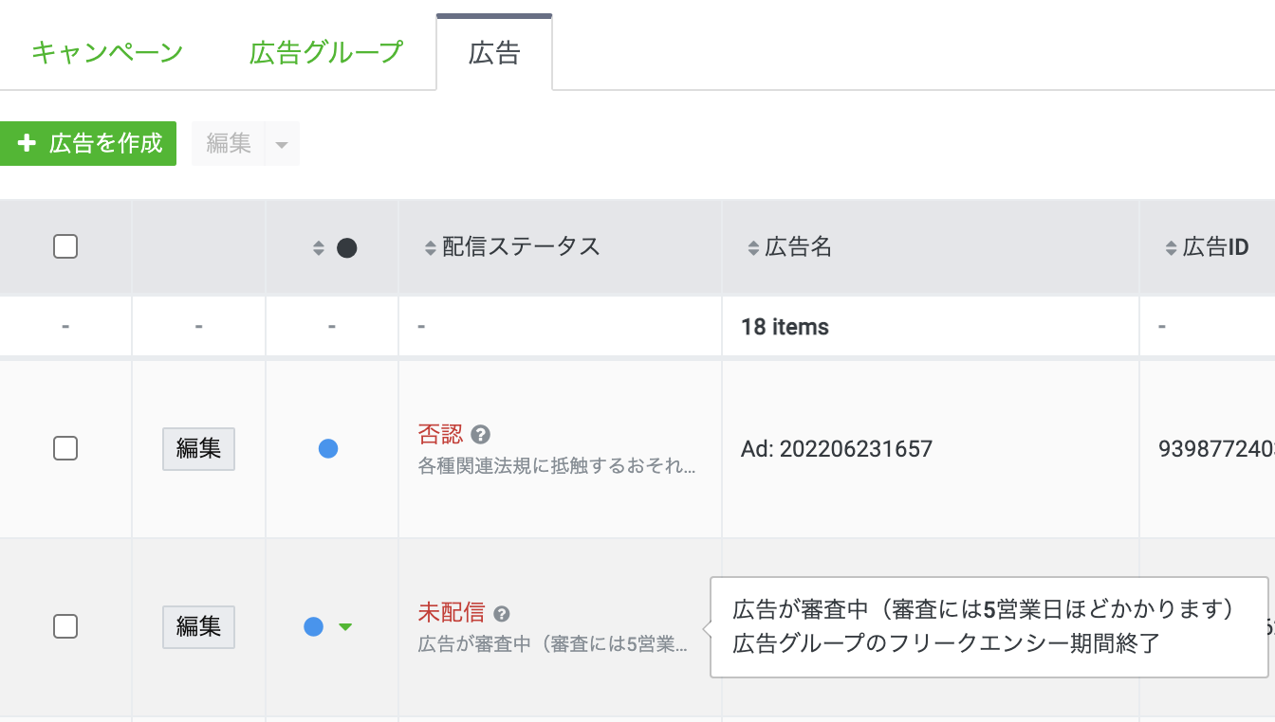Viewport: 1275px width, 722px height.
Task: Click help icon next to 否認 status
Action: [x=481, y=435]
